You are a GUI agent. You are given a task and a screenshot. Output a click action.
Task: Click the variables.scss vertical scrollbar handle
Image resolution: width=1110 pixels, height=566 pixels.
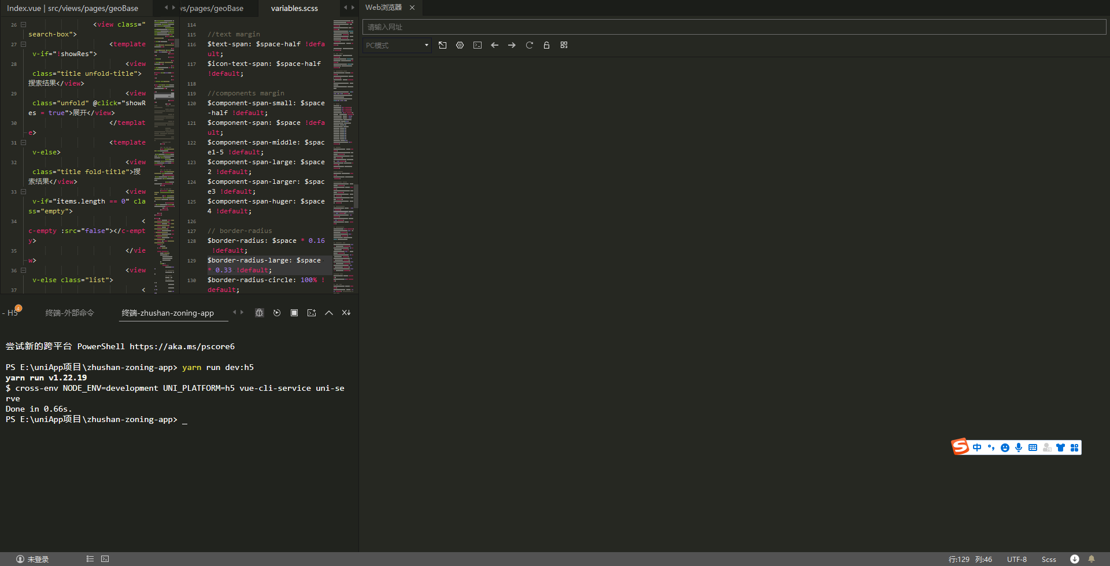coord(356,196)
